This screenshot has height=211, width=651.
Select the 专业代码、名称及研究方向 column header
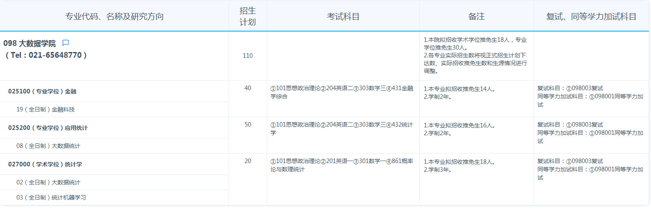[x=114, y=16]
